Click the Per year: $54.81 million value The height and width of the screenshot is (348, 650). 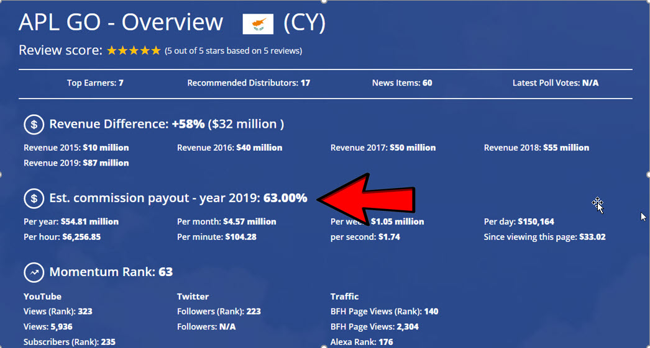click(x=71, y=221)
